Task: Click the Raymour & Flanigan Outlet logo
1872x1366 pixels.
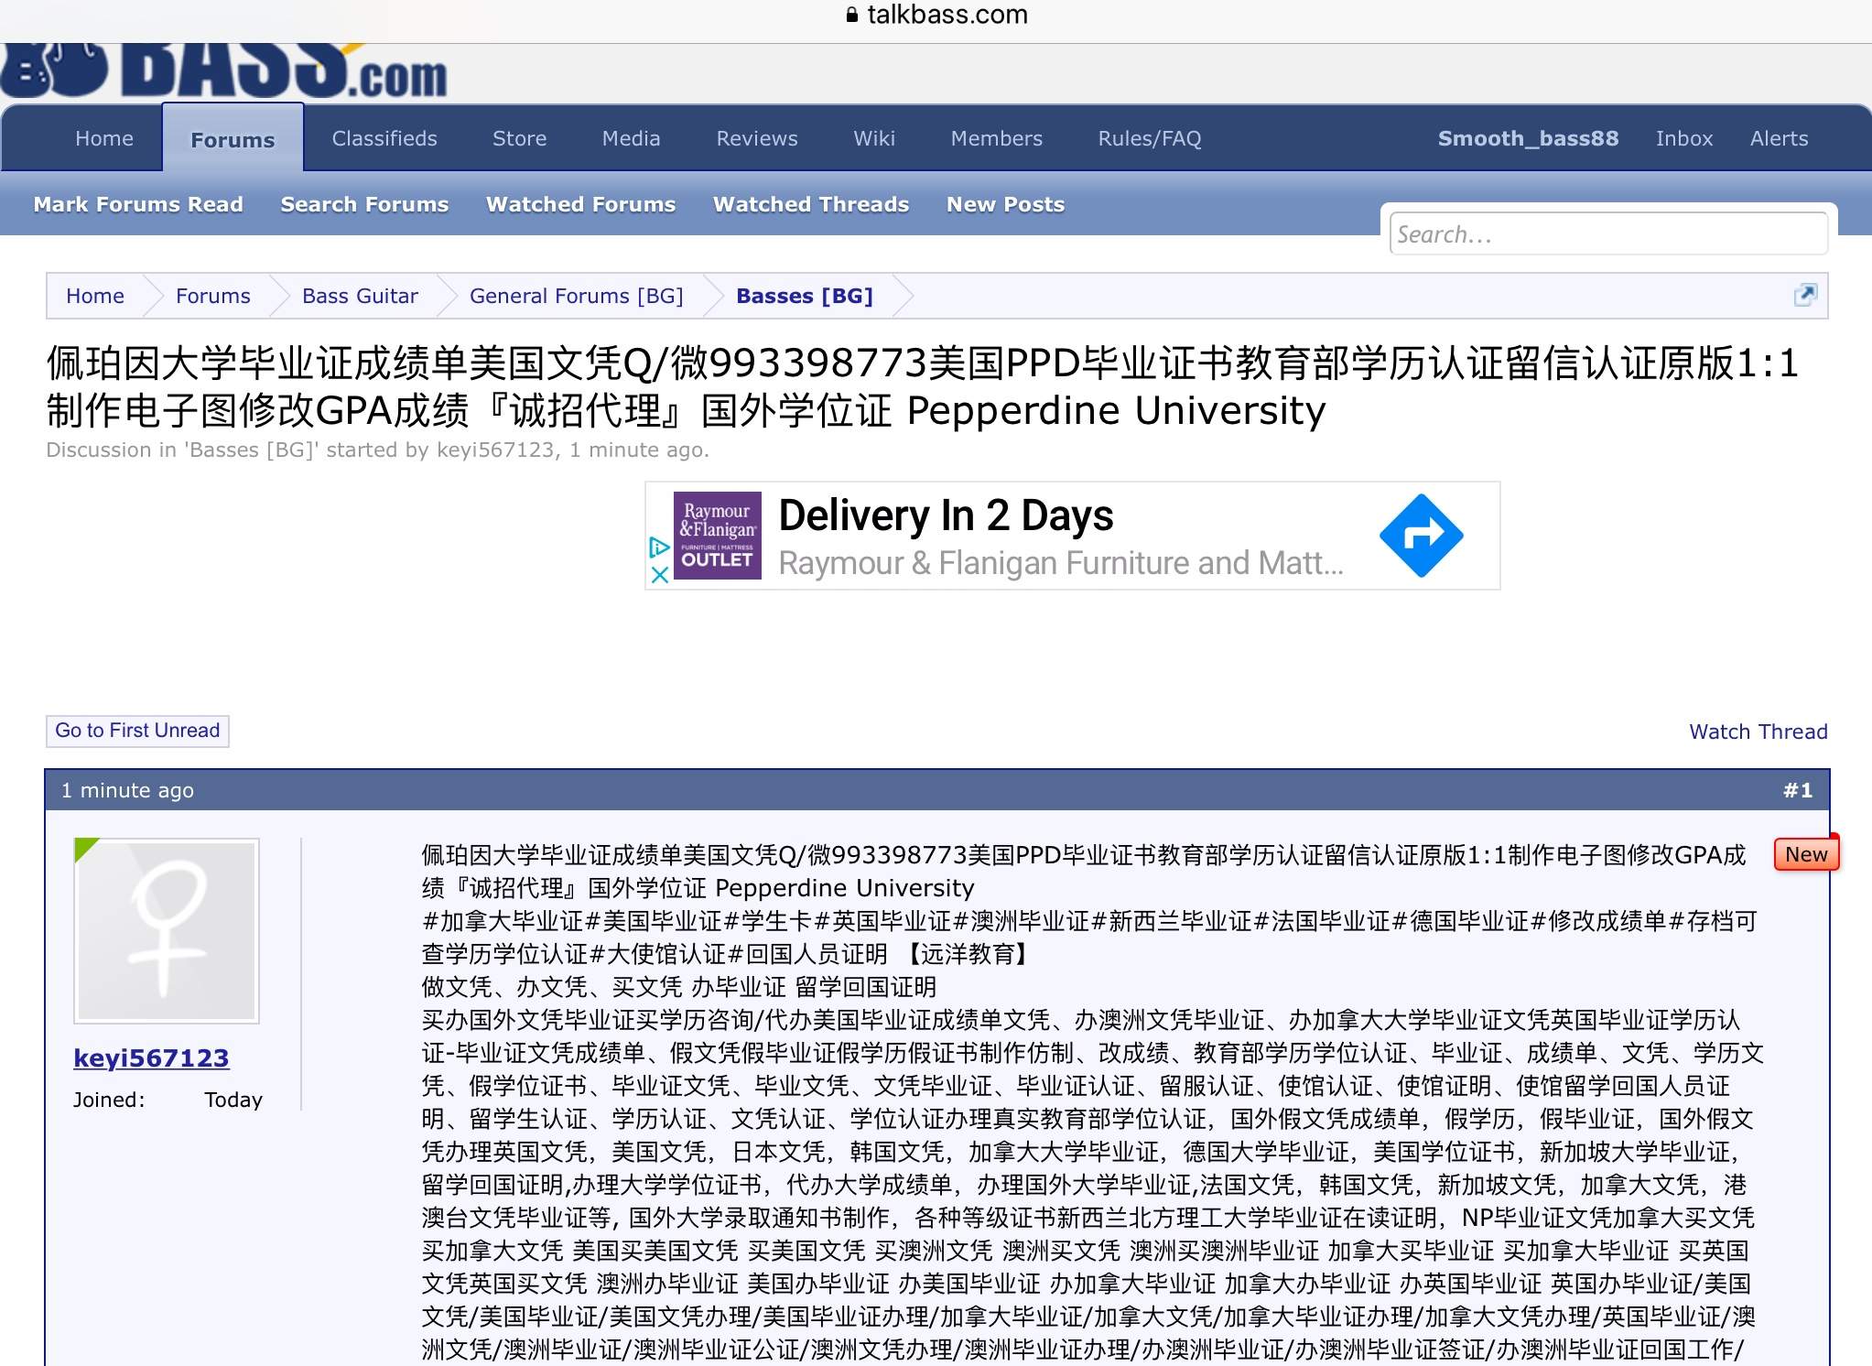Action: click(718, 536)
